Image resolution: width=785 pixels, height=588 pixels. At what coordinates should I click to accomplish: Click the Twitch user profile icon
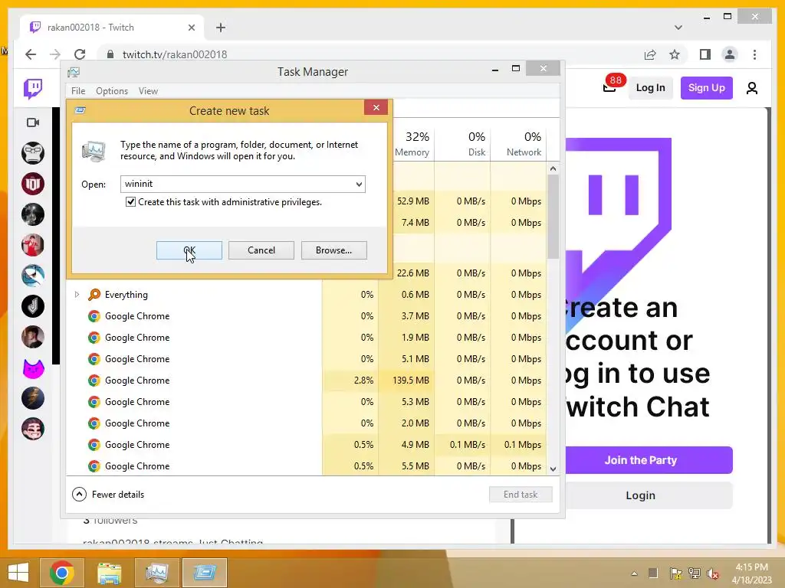click(751, 89)
